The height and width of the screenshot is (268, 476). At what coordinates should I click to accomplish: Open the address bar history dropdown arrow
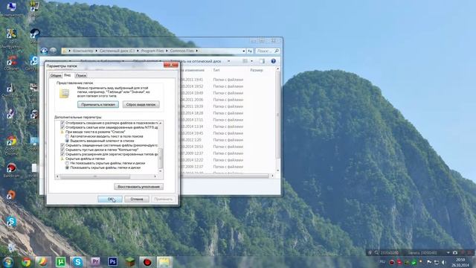tap(243, 51)
